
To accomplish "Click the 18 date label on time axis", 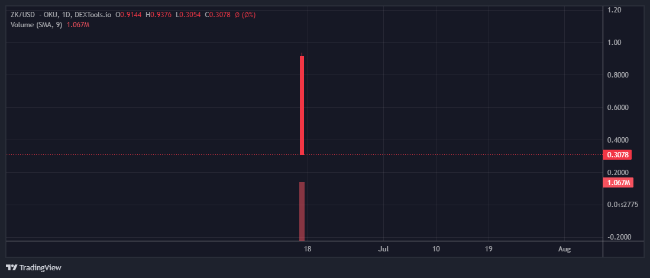I will (x=307, y=249).
